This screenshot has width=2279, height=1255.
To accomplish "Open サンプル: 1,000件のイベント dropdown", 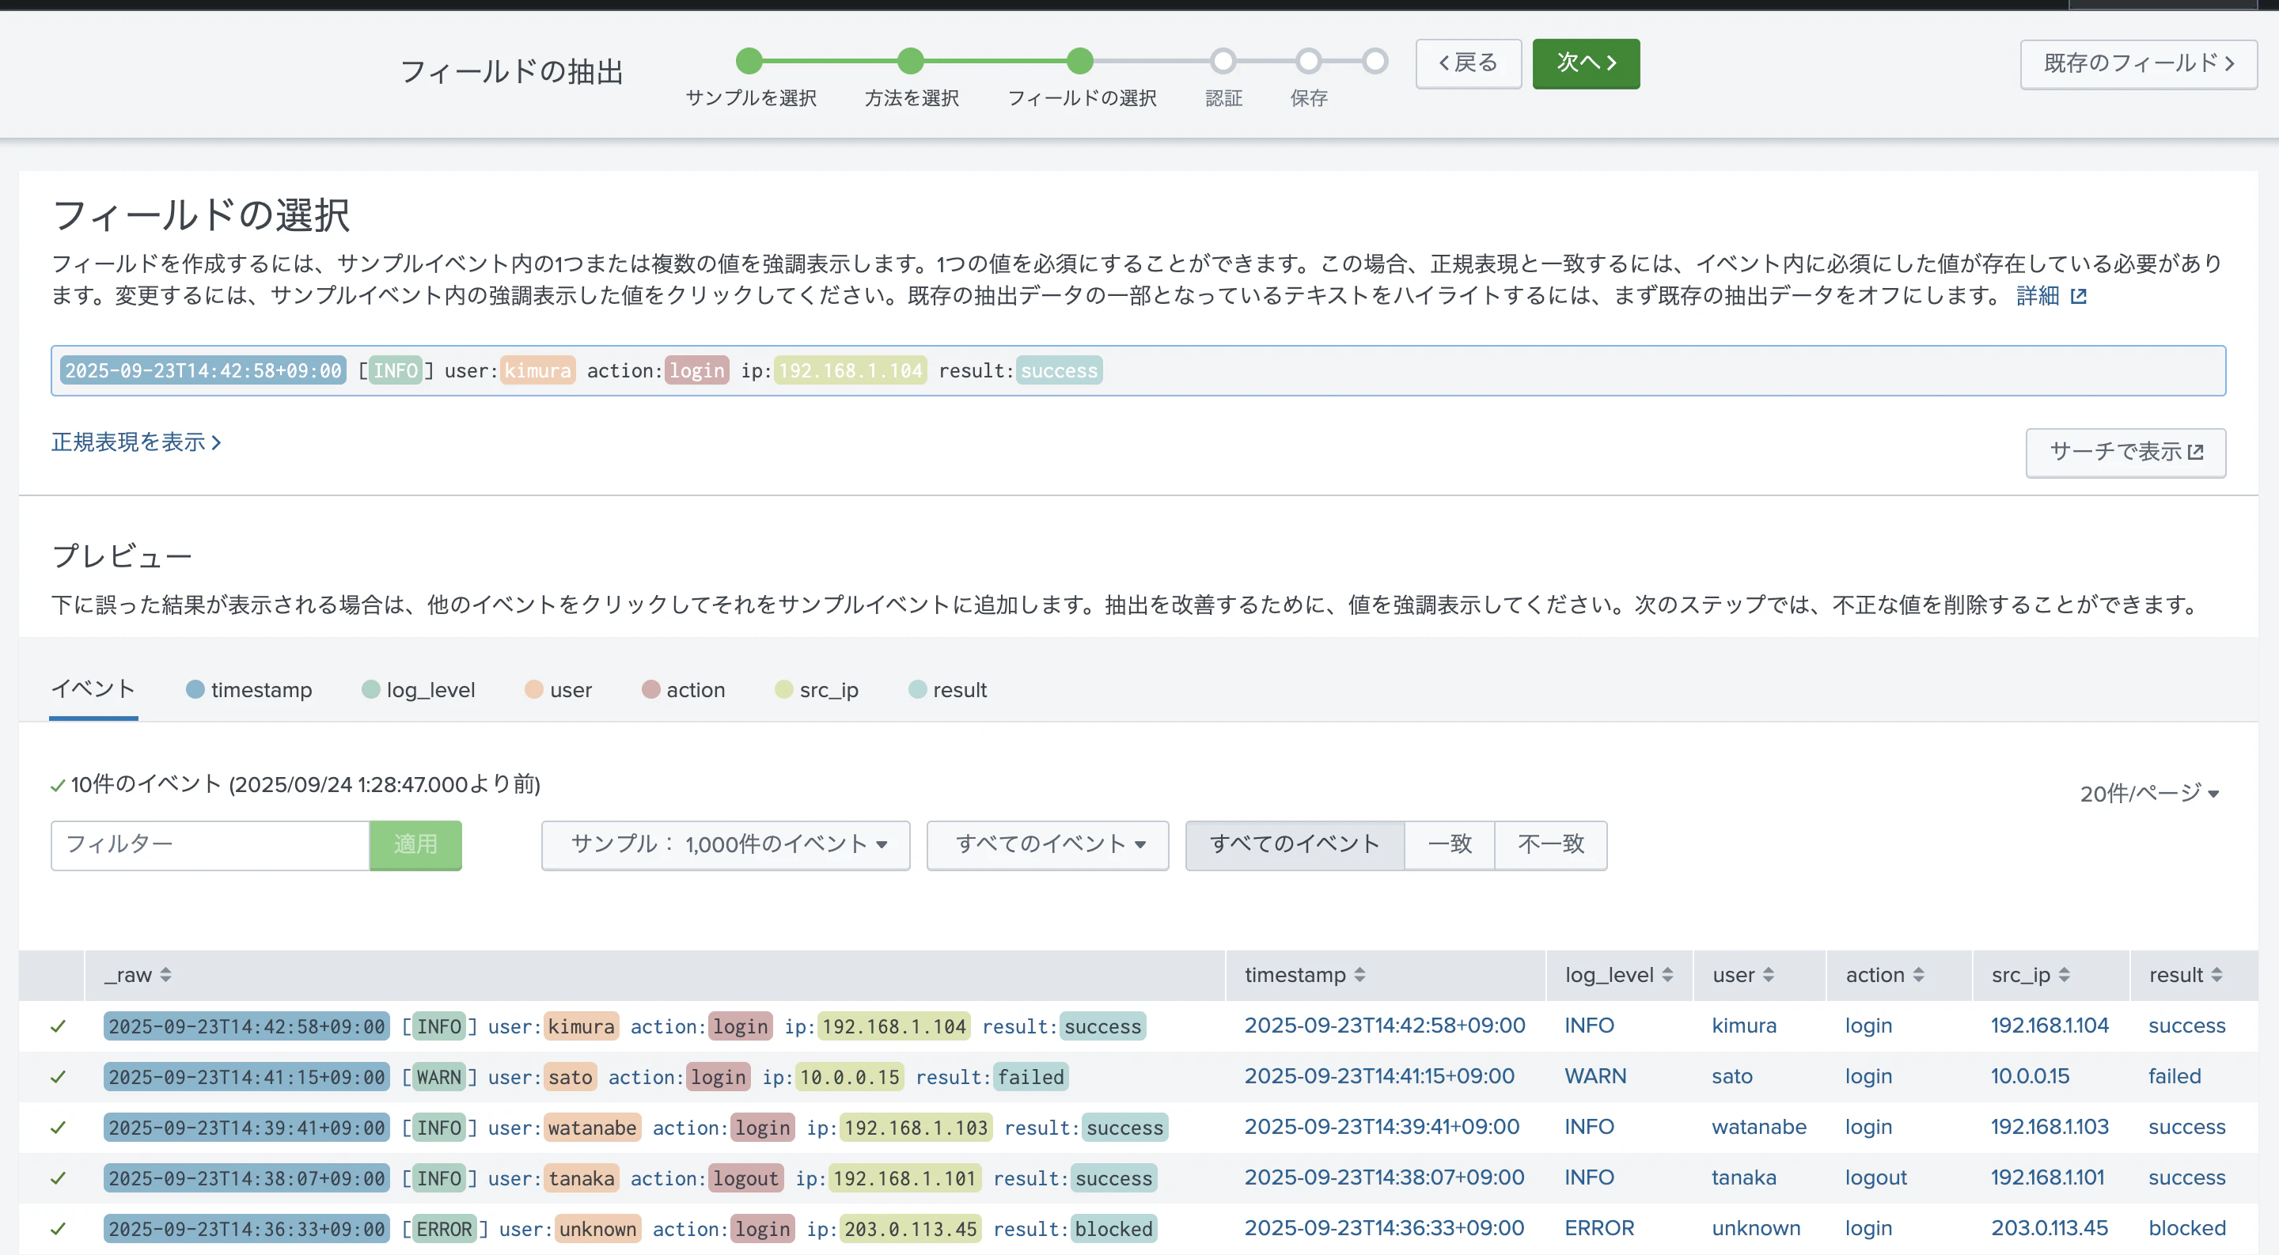I will tap(726, 844).
